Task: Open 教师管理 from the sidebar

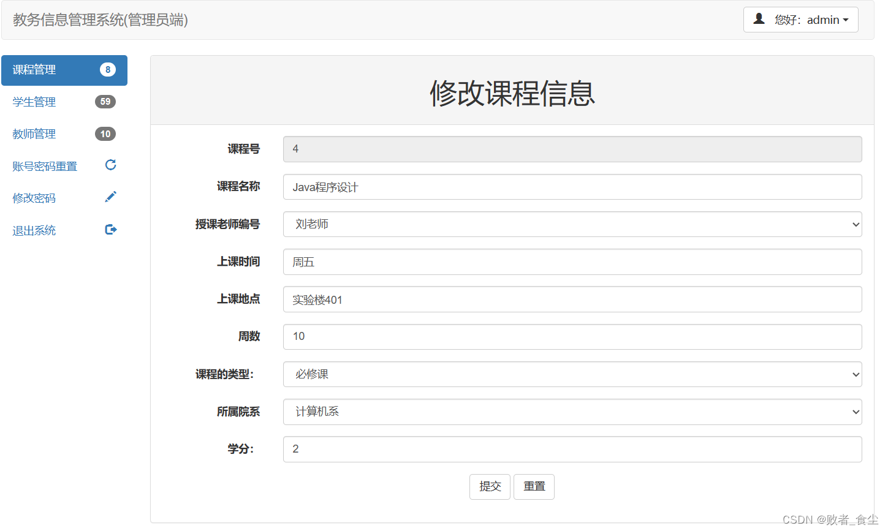Action: click(x=64, y=134)
